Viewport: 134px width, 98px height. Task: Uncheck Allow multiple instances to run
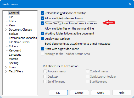(x=42, y=18)
